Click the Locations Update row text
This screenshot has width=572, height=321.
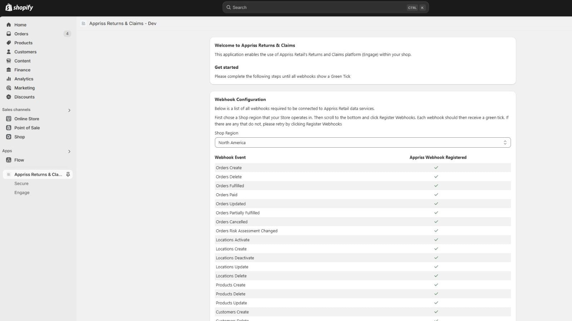pos(232,267)
